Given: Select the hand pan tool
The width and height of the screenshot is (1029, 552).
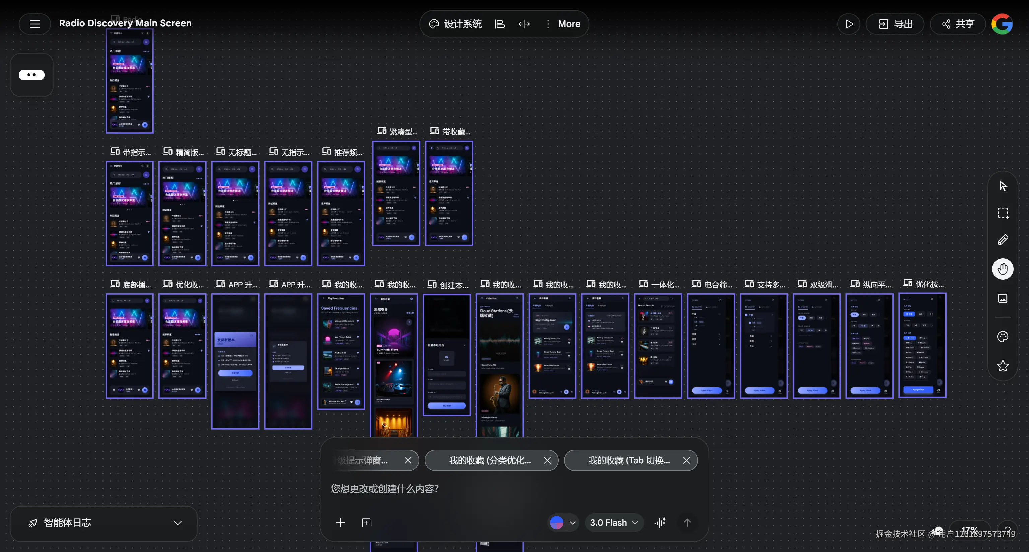Looking at the screenshot, I should tap(1003, 269).
